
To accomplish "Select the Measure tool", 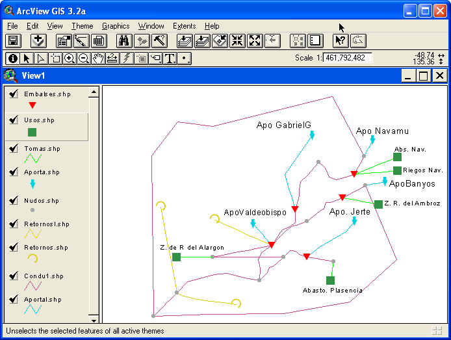I will (112, 59).
